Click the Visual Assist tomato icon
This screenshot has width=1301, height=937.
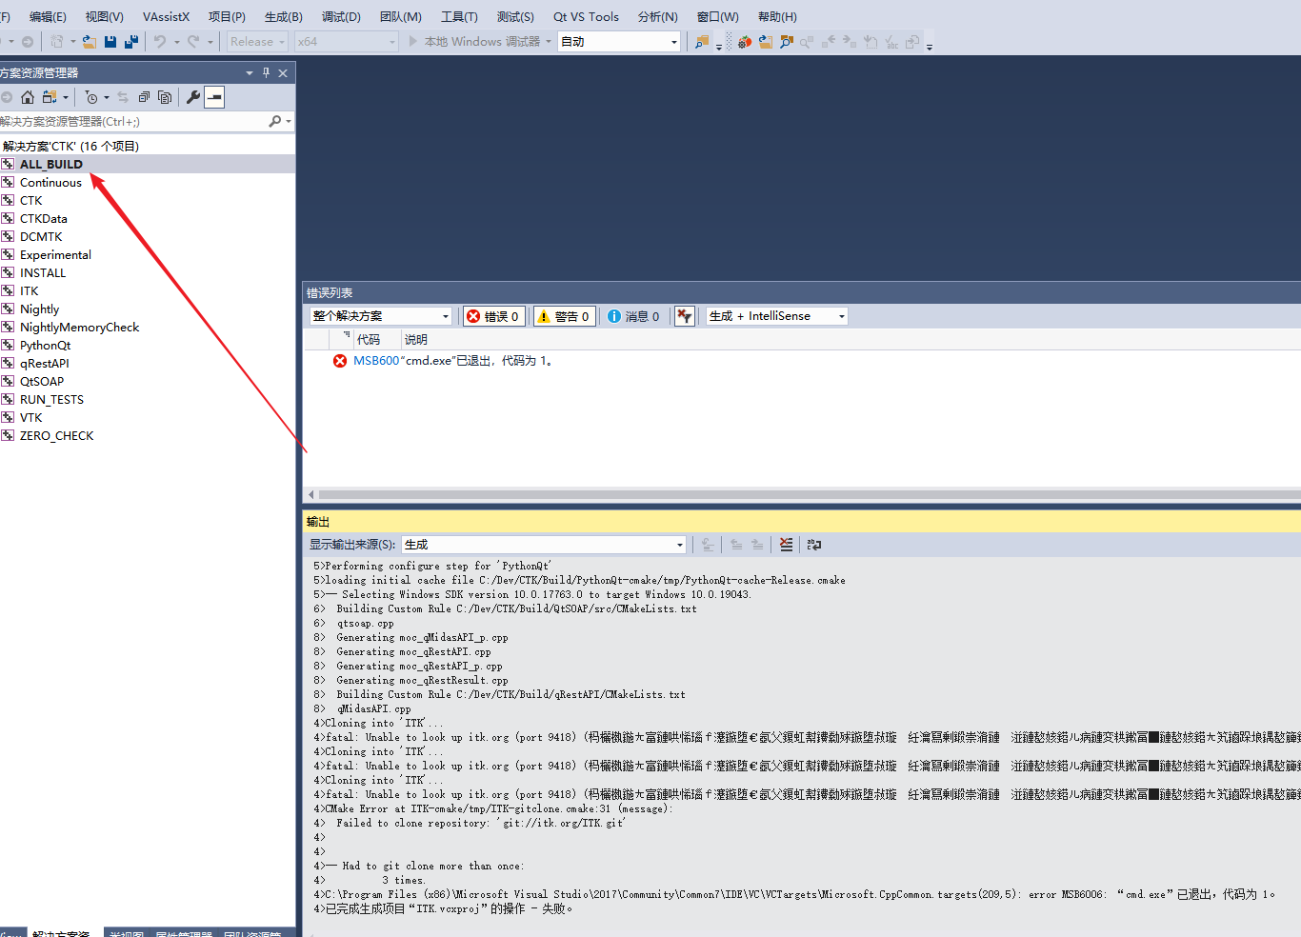pyautogui.click(x=745, y=42)
